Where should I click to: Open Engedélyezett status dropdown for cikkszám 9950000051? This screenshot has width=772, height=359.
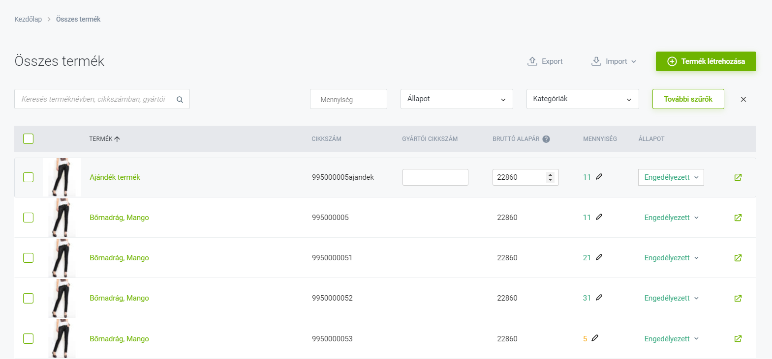click(671, 258)
